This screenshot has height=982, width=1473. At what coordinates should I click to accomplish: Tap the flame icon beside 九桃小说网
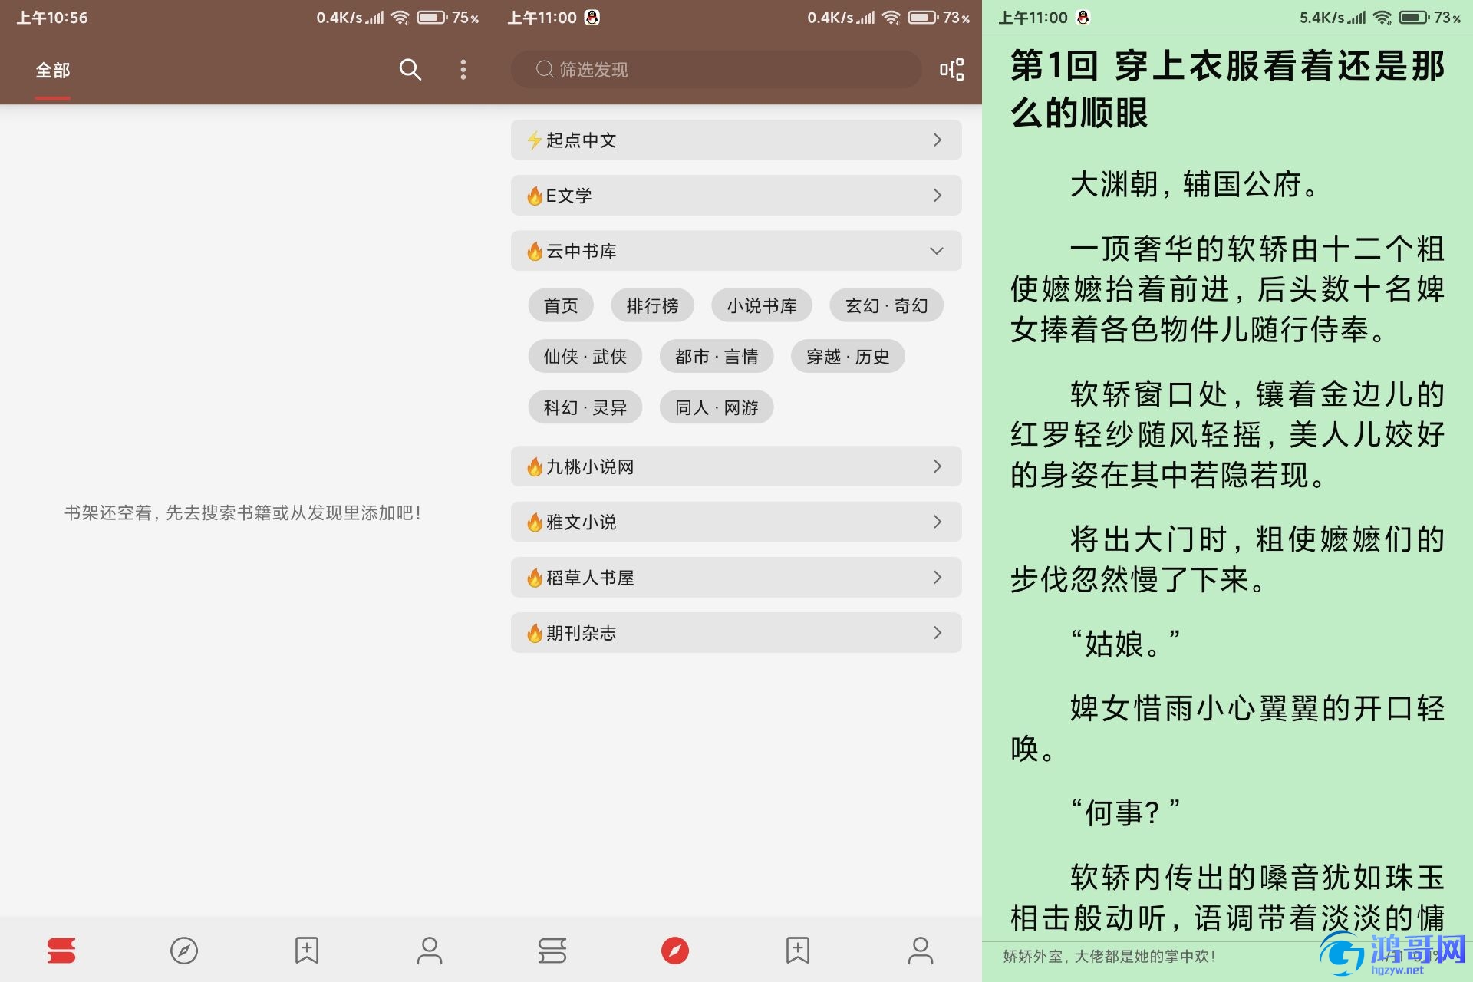point(535,466)
